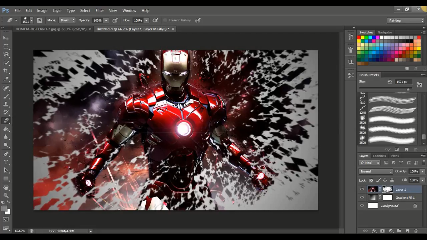Select the HOMEM-DE-FERRO-7.jpg document tab
The image size is (427, 240).
(x=50, y=29)
